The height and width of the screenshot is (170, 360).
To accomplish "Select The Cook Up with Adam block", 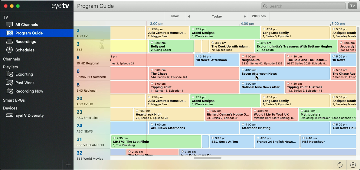I will coord(232,46).
